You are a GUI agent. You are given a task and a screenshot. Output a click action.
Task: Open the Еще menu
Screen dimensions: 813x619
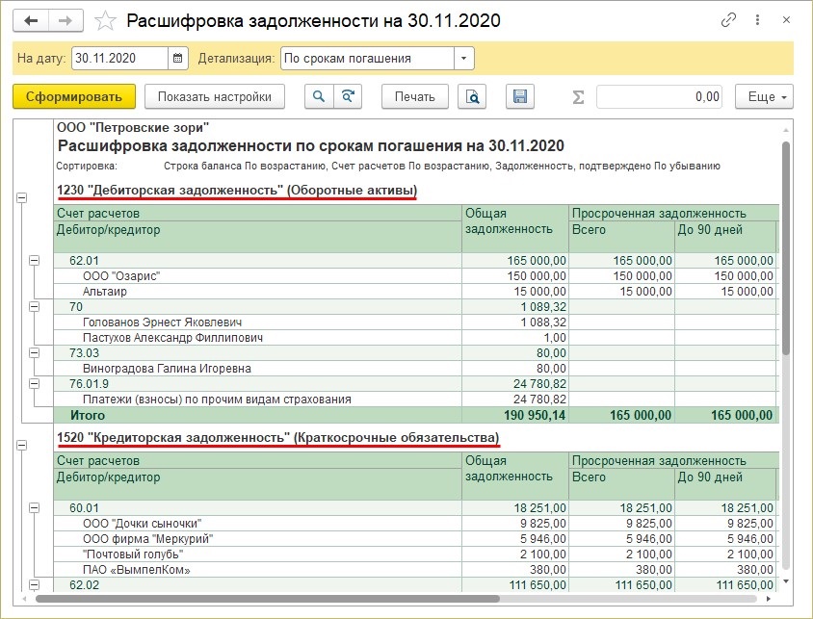(x=764, y=96)
